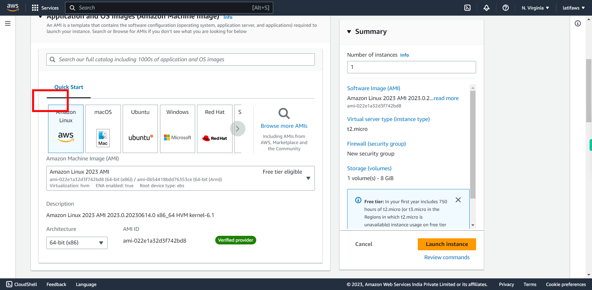Click the New security group text
This screenshot has height=290, width=592.
(371, 154)
